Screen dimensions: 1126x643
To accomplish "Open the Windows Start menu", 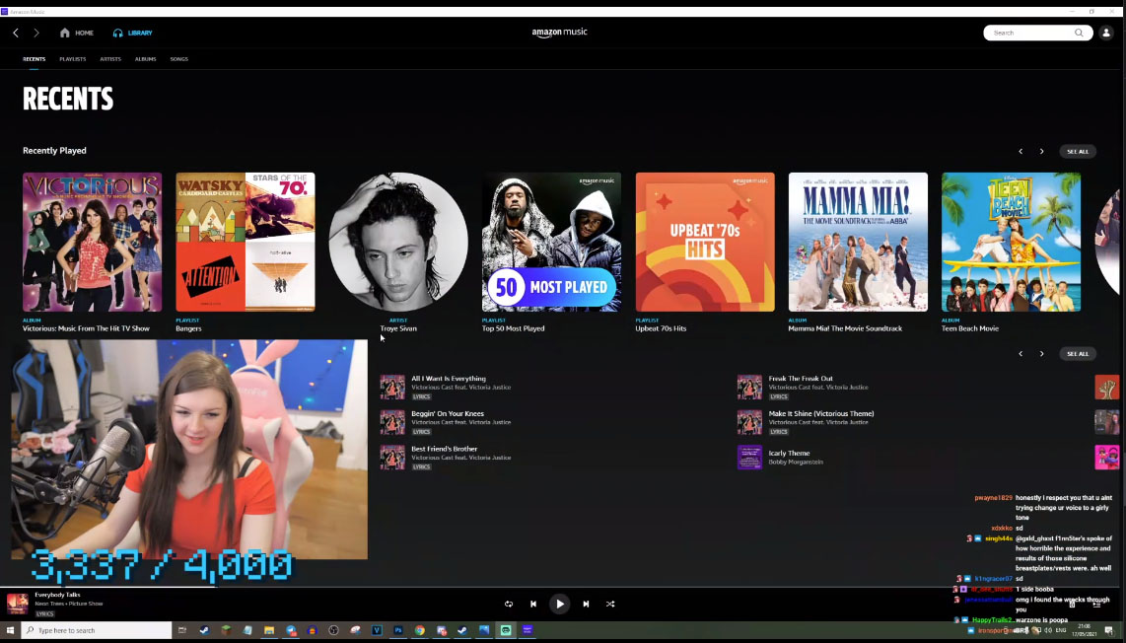I will pyautogui.click(x=10, y=631).
